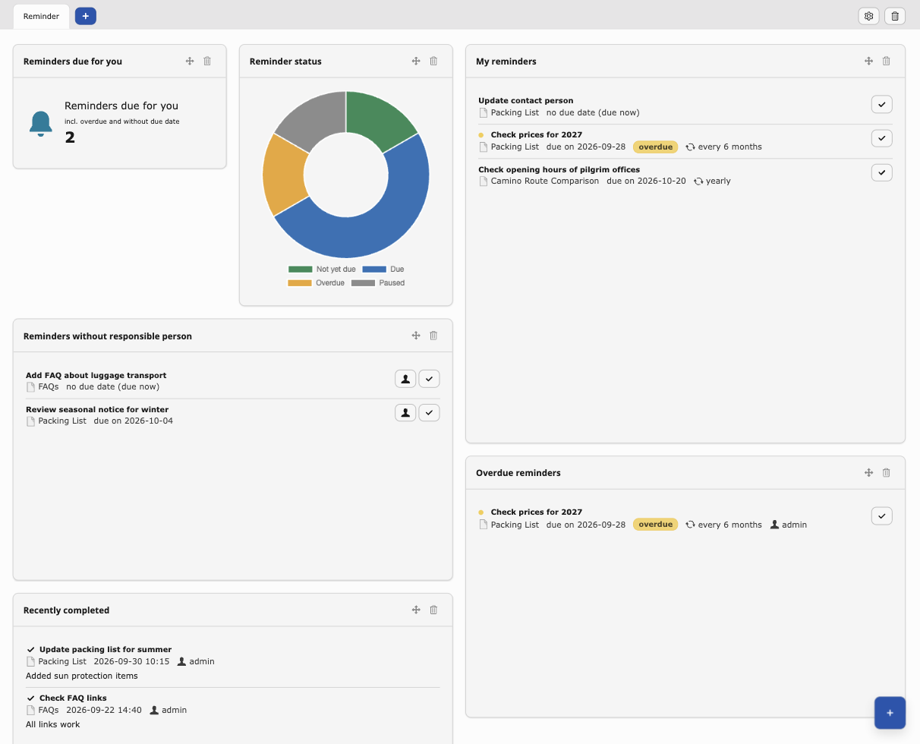Mark Check opening hours of pilgrim offices done
Screen dimensions: 920x744
881,173
